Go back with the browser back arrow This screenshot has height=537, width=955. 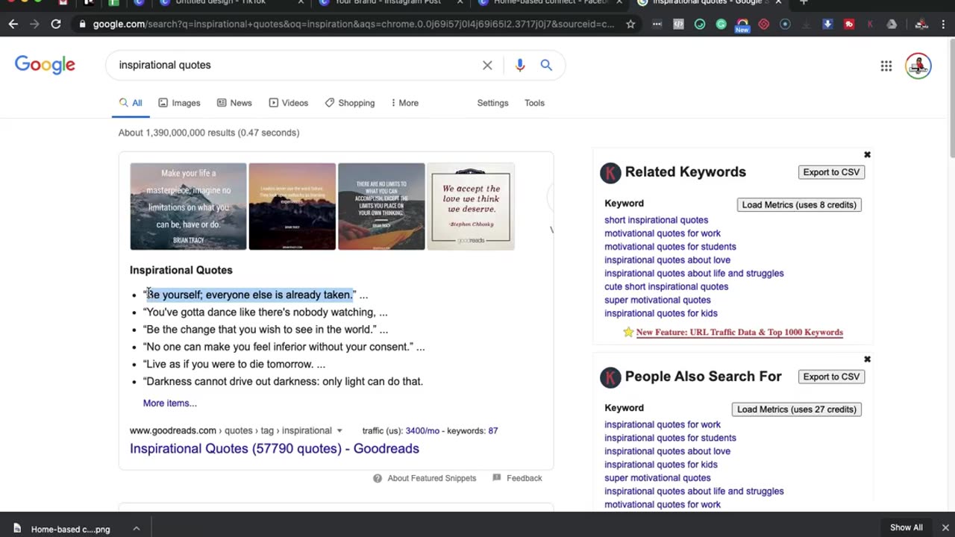[13, 24]
